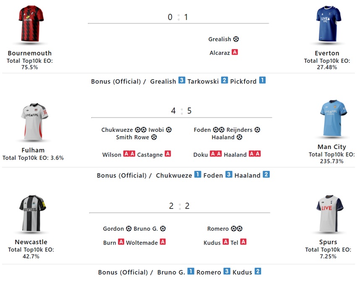The width and height of the screenshot is (357, 283).
Task: Select Chukwueze in the Fulham goalscorers list
Action: 117,130
